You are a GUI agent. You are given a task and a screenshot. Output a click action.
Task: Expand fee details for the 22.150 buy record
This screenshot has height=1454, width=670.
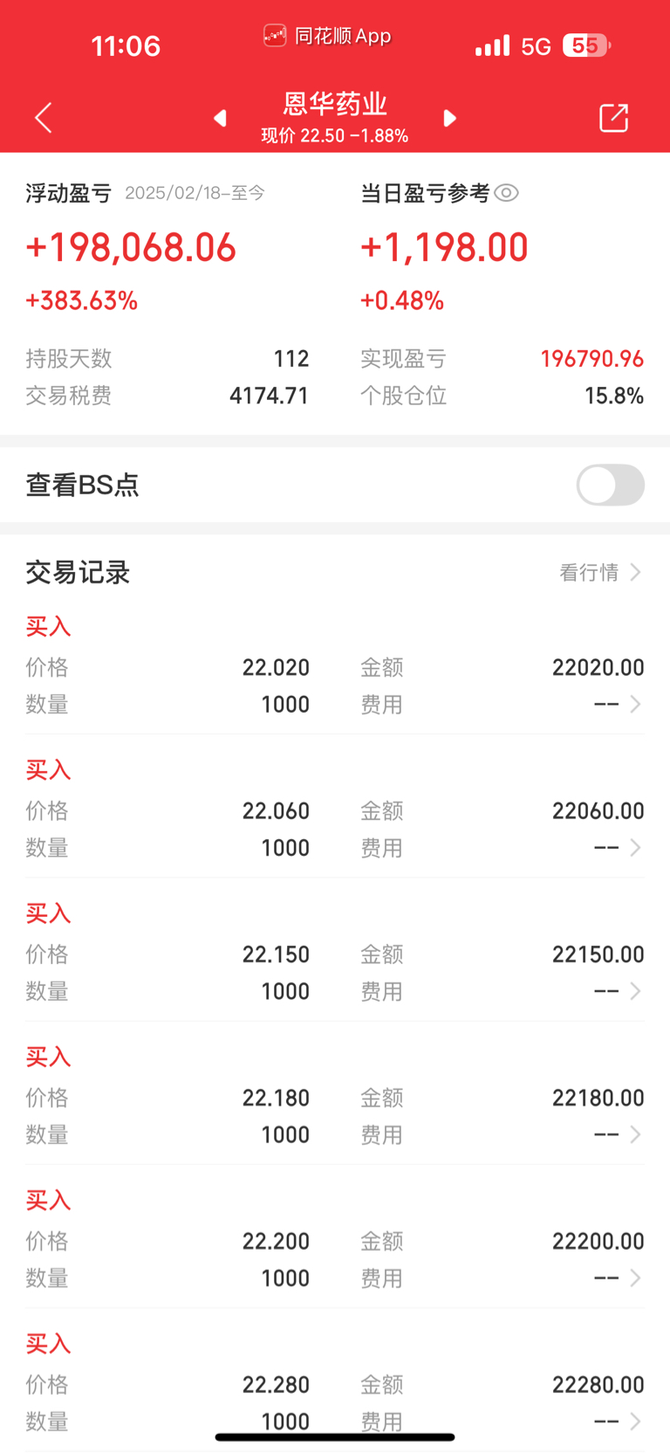[636, 991]
